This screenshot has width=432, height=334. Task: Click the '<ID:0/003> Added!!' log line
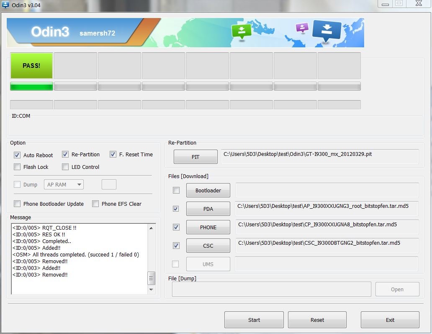(x=36, y=268)
